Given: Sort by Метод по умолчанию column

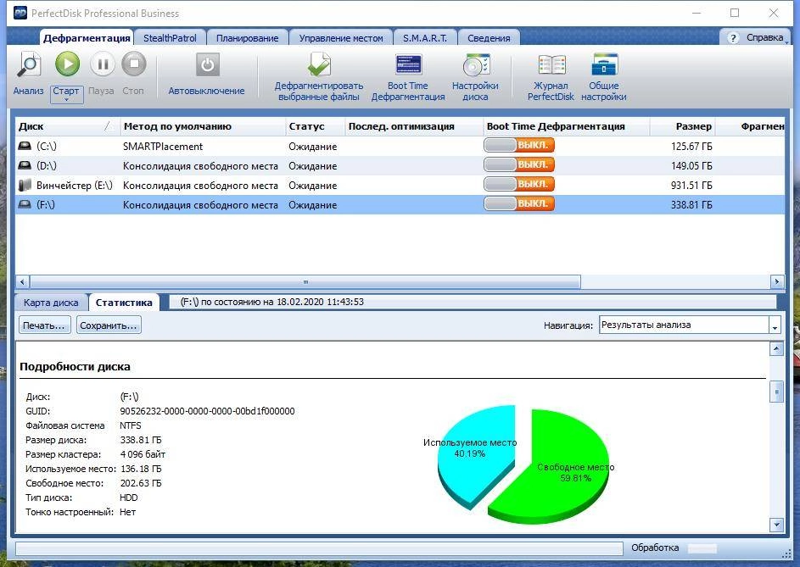Looking at the screenshot, I should click(203, 126).
